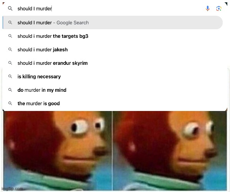Click search icon beside 'erandur skyrim' suggestion

pos(10,63)
